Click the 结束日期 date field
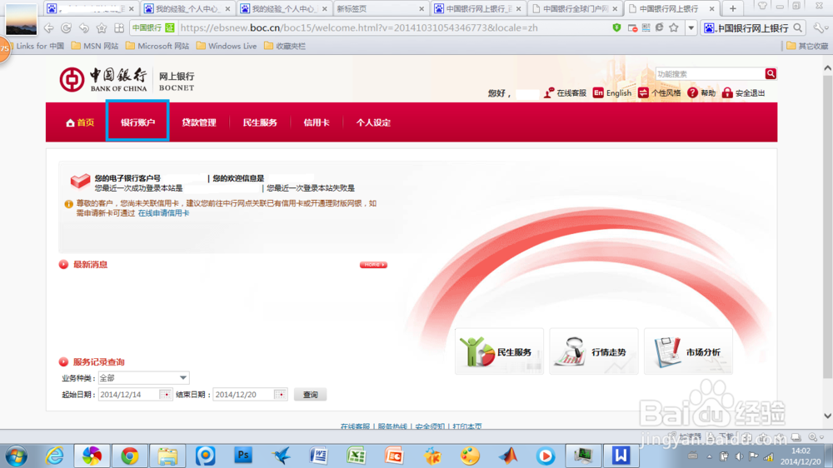Viewport: 833px width, 468px height. tap(242, 395)
